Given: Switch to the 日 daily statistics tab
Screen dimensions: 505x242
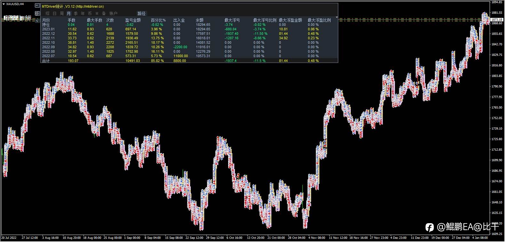Looking at the screenshot, I should [54, 13].
